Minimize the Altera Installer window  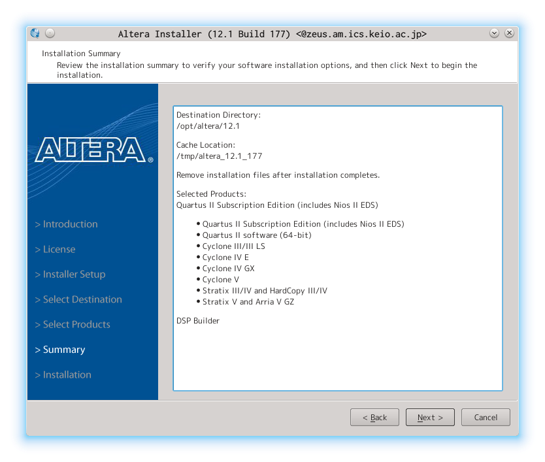click(x=494, y=33)
